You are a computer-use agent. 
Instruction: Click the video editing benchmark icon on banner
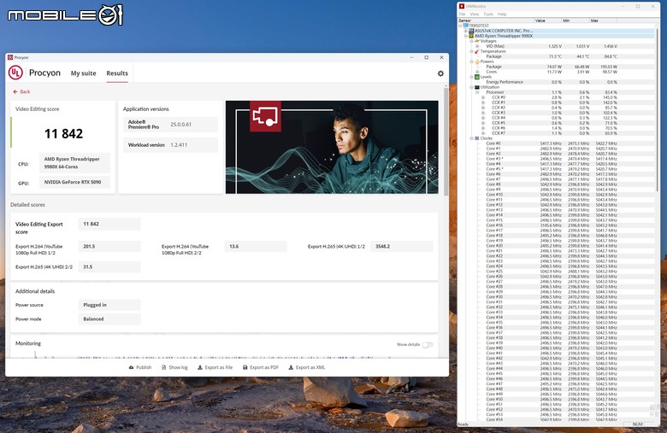pyautogui.click(x=265, y=116)
